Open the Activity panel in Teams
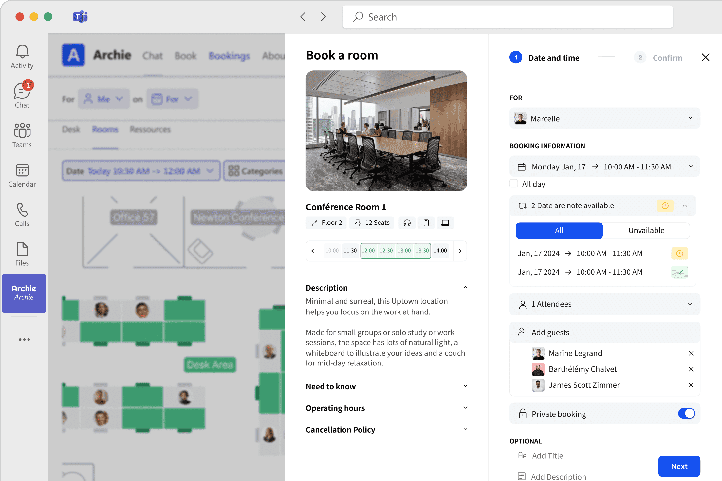Image resolution: width=722 pixels, height=481 pixels. 22,56
